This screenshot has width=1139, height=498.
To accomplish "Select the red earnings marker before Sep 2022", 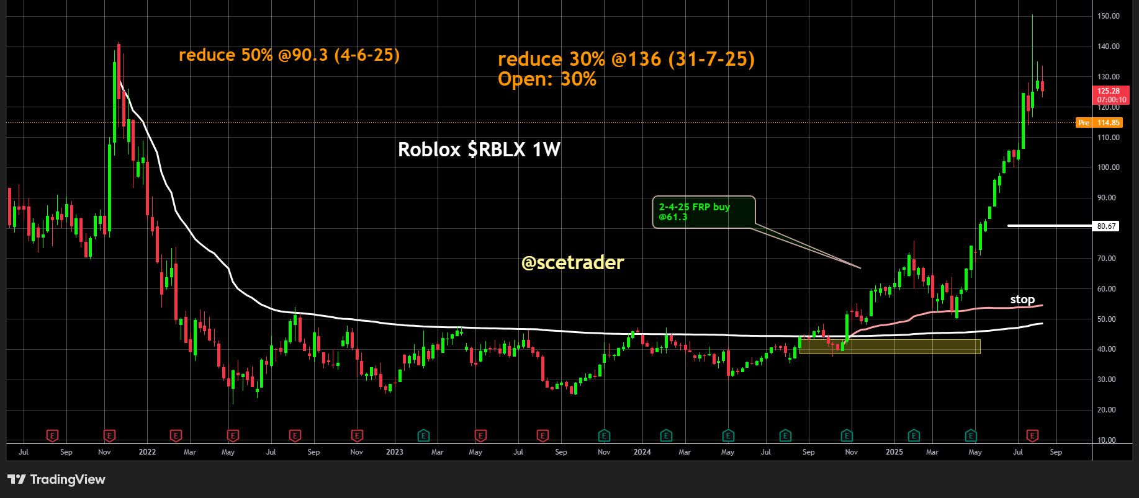I will [295, 436].
